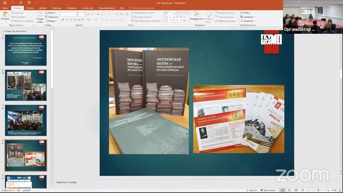
Task: Copy selection with Копировать
Action: tap(18, 17)
